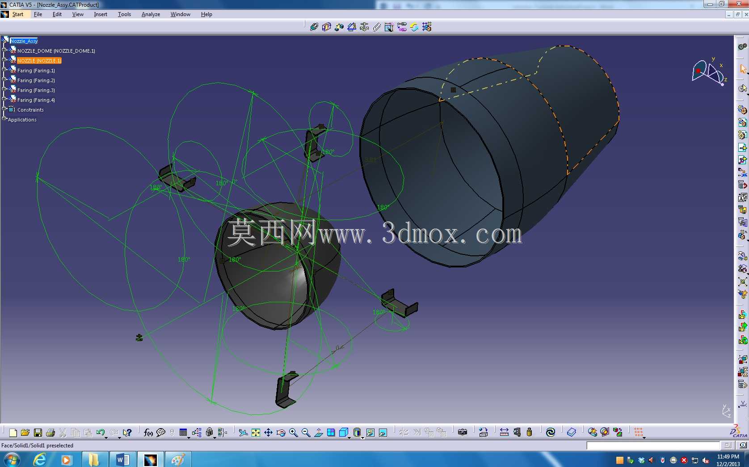Screen dimensions: 749x467
Task: Click the Clash analysis icon
Action: coord(593,432)
